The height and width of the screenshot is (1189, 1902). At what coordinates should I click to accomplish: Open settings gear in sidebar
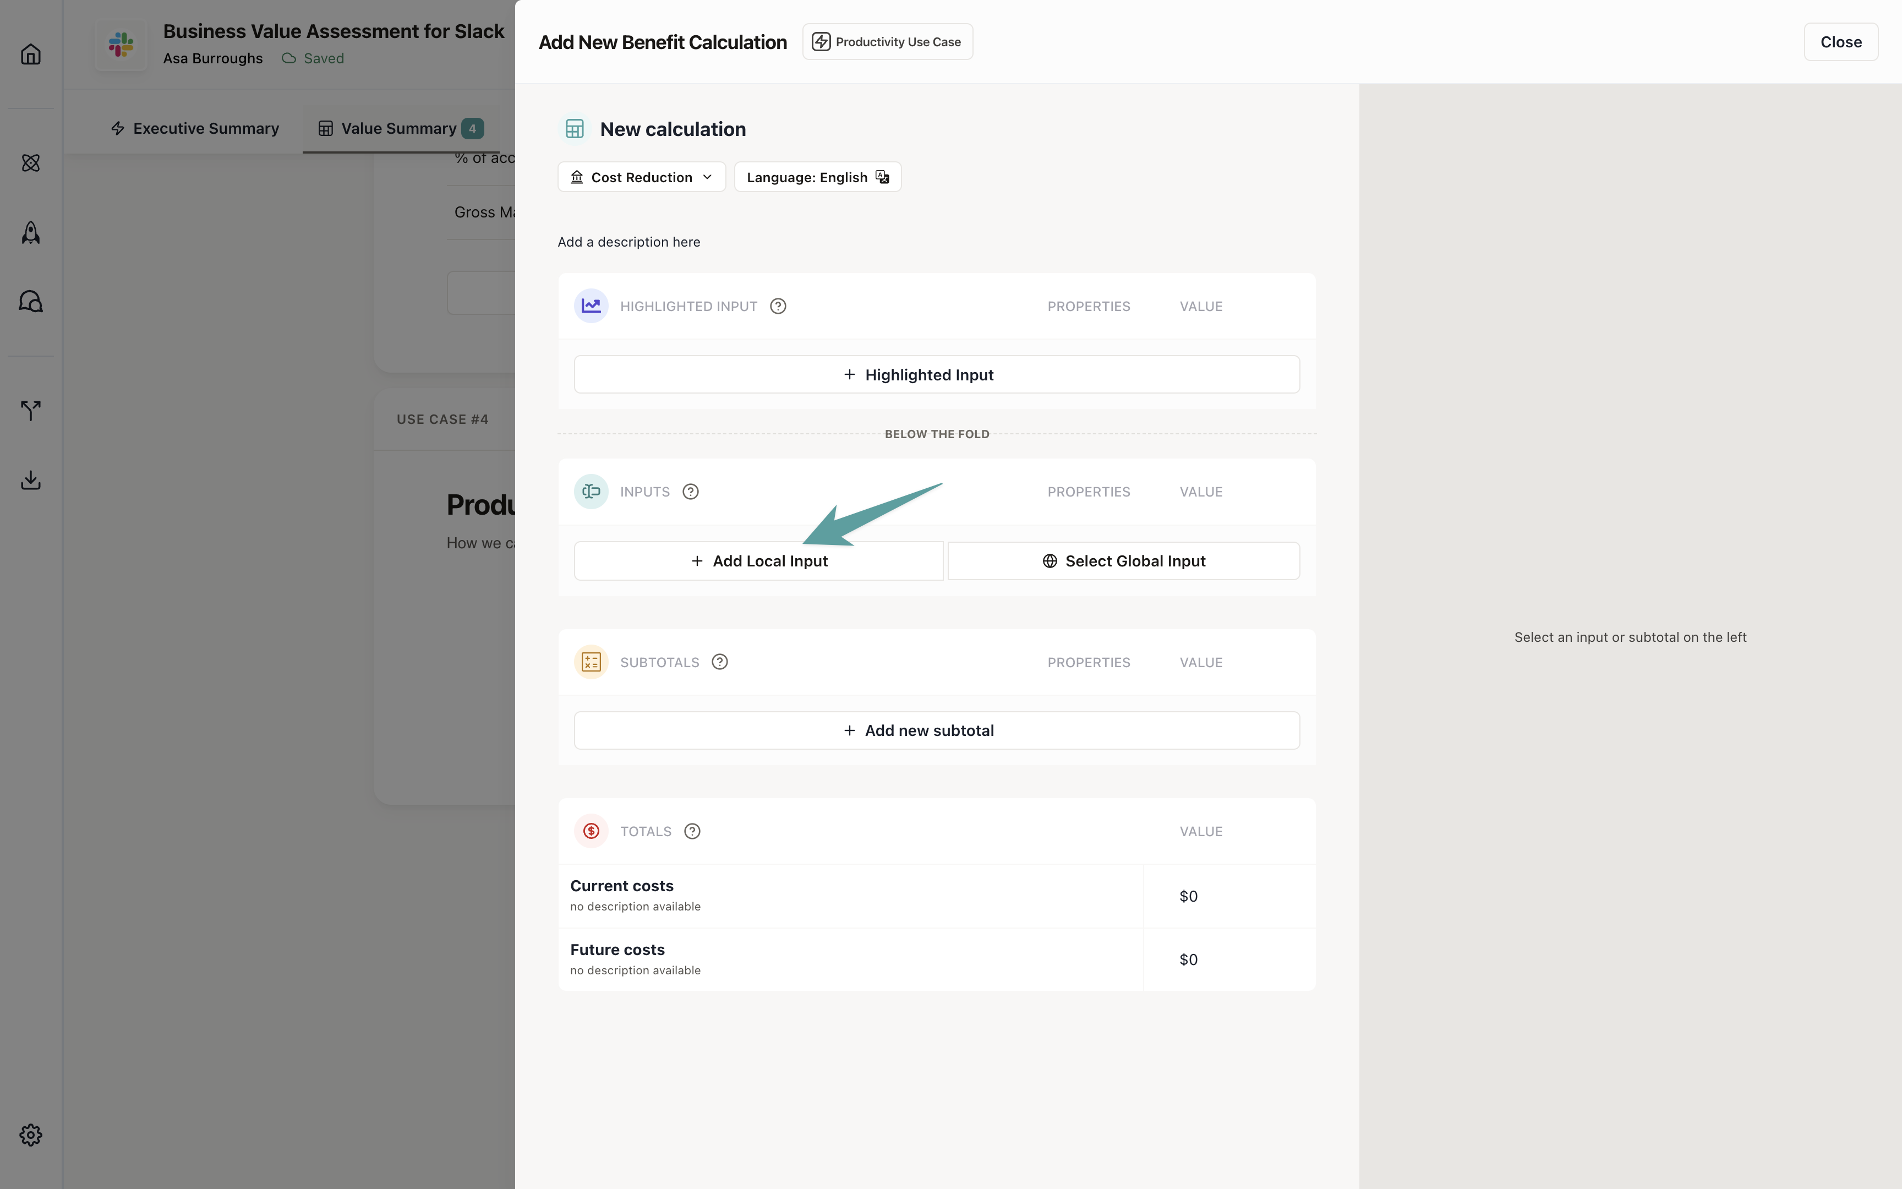click(31, 1134)
